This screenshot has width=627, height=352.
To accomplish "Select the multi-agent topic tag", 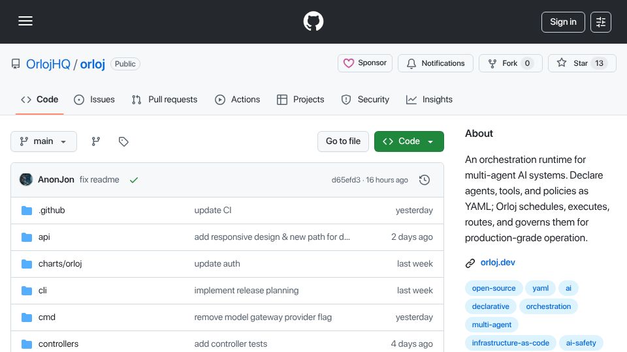I will [491, 325].
